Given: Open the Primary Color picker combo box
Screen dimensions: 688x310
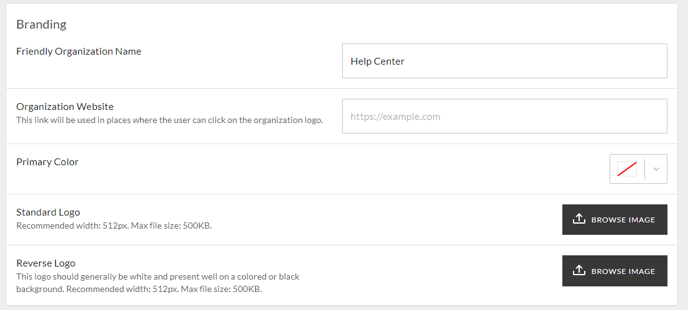Looking at the screenshot, I should [638, 169].
